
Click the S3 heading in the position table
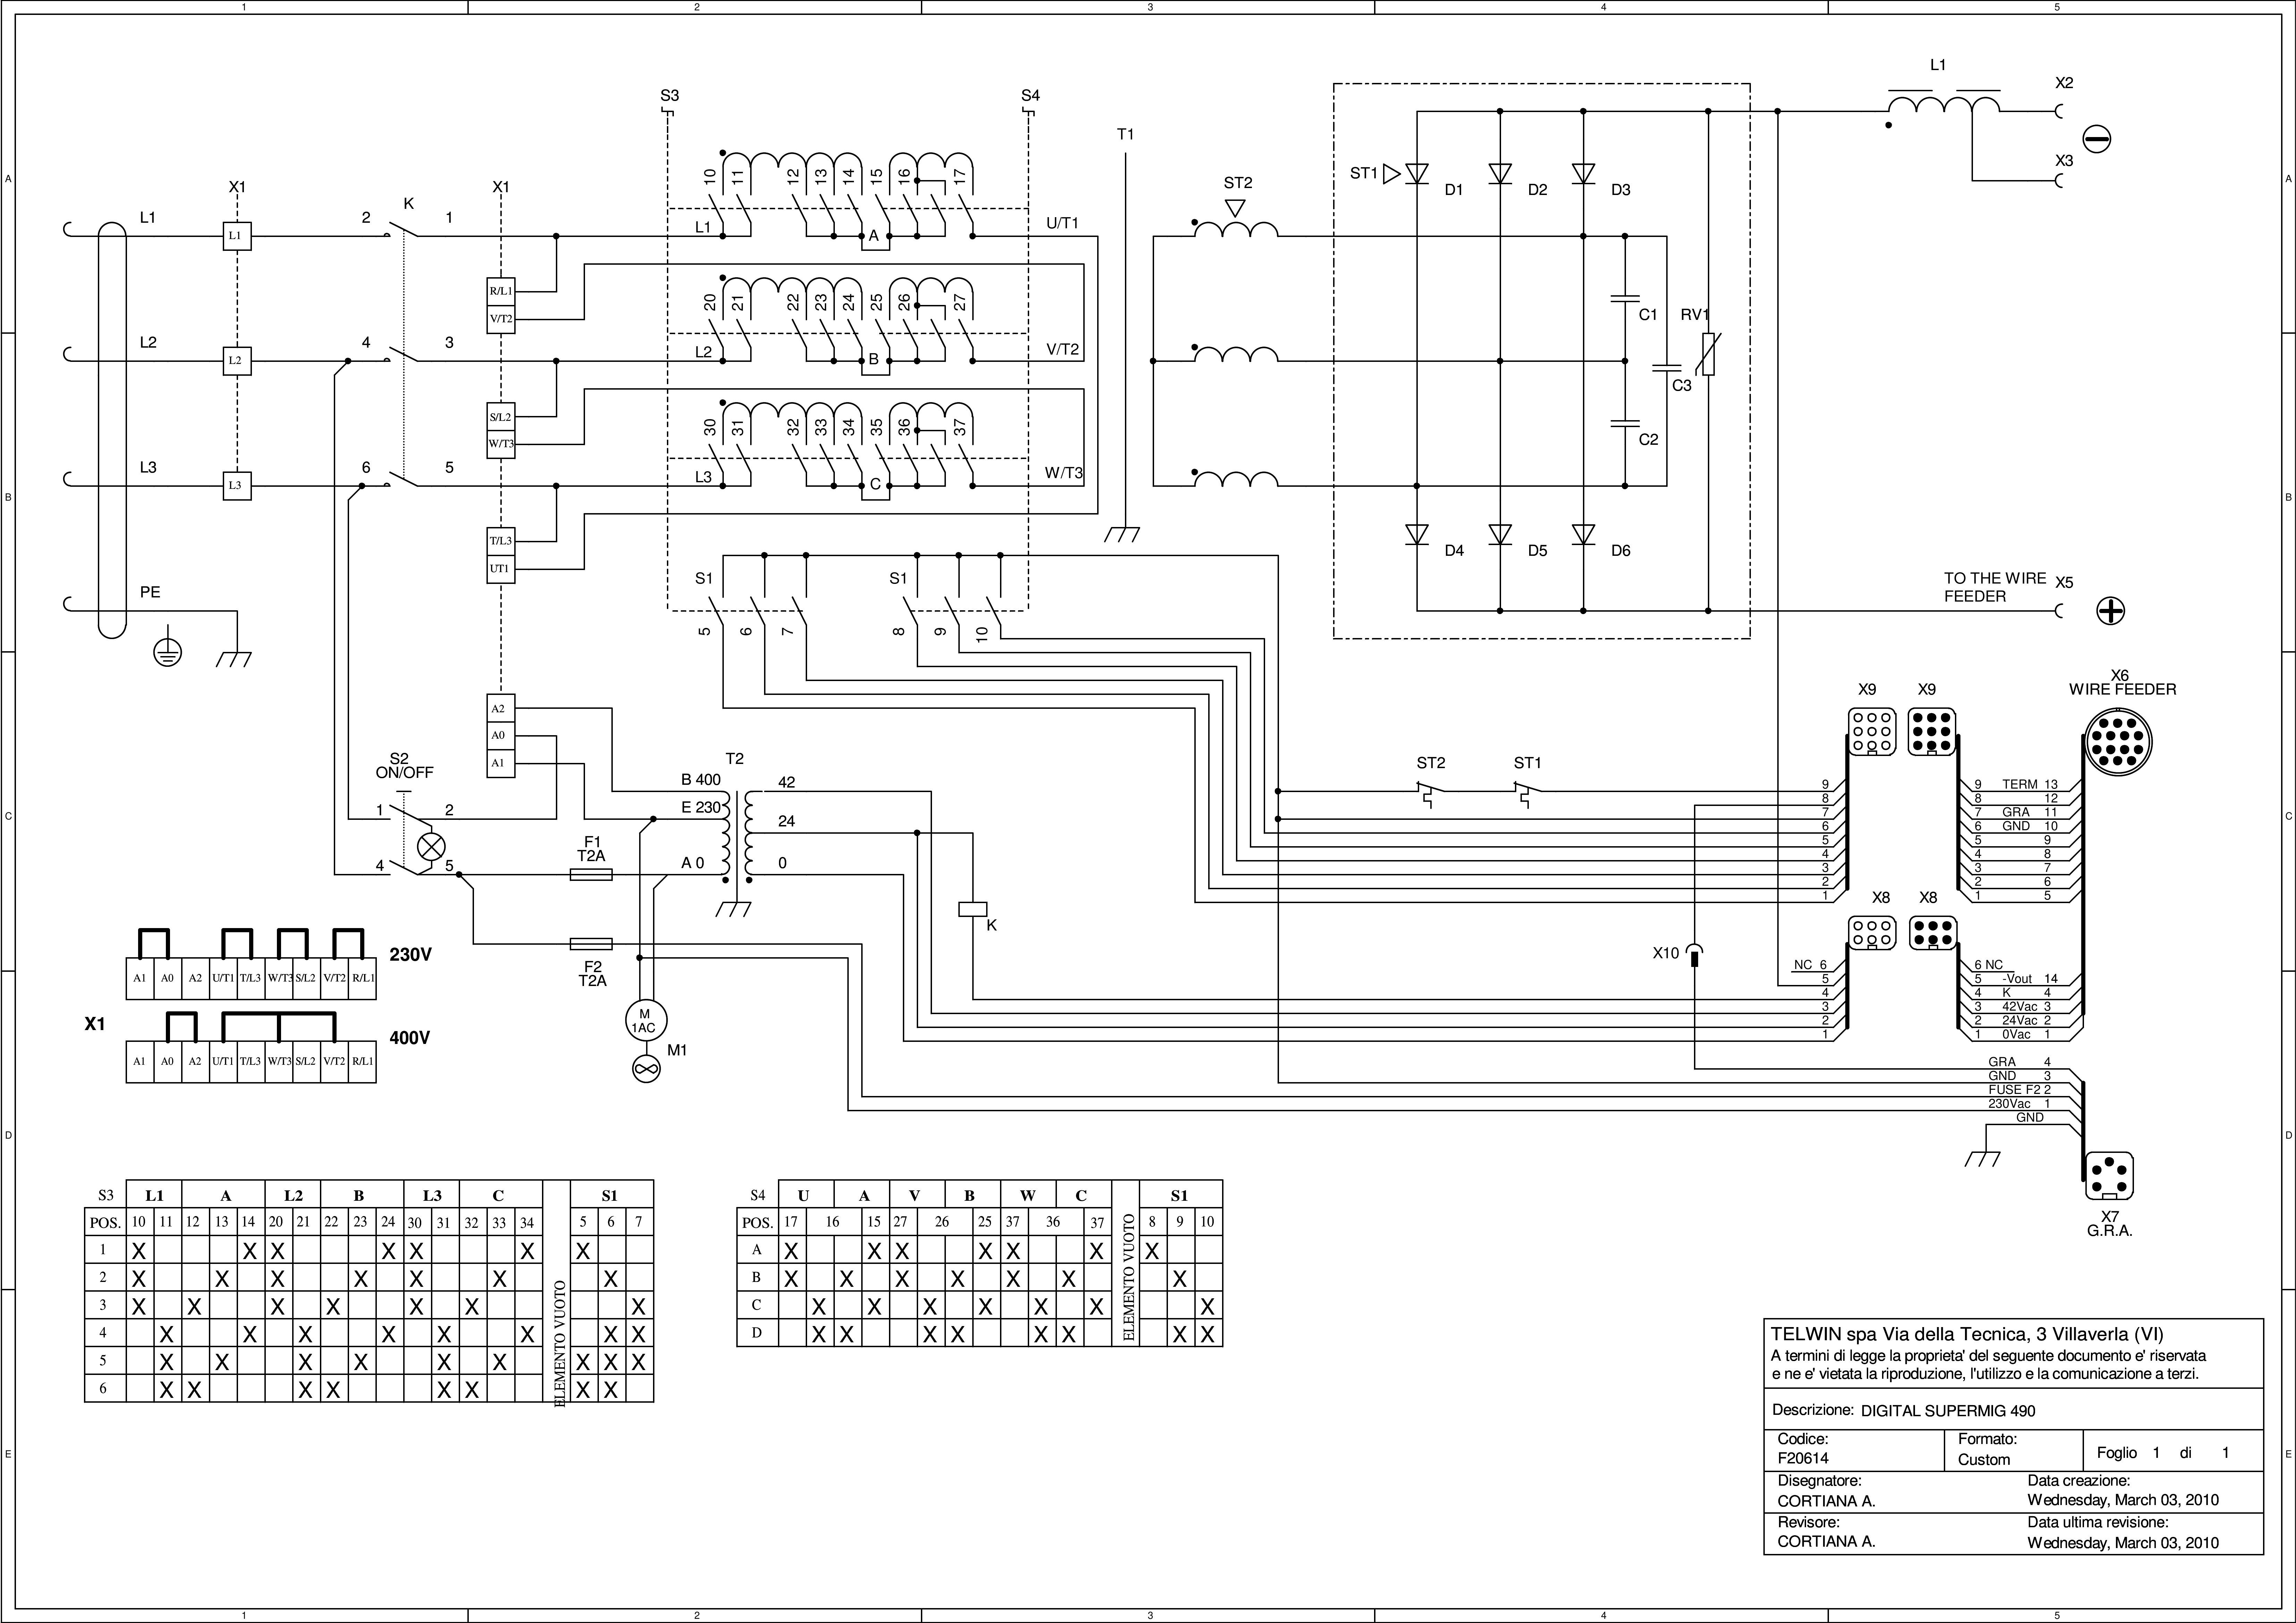click(x=106, y=1195)
